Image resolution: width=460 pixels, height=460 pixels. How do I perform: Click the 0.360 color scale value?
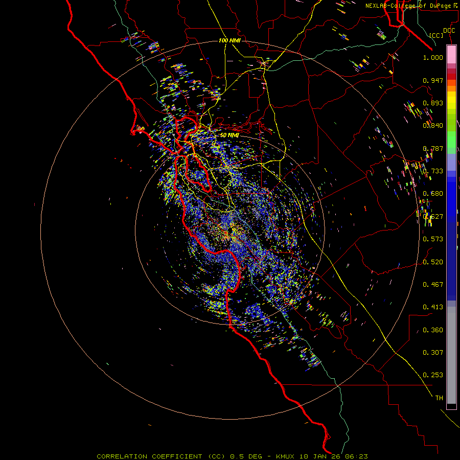[433, 330]
